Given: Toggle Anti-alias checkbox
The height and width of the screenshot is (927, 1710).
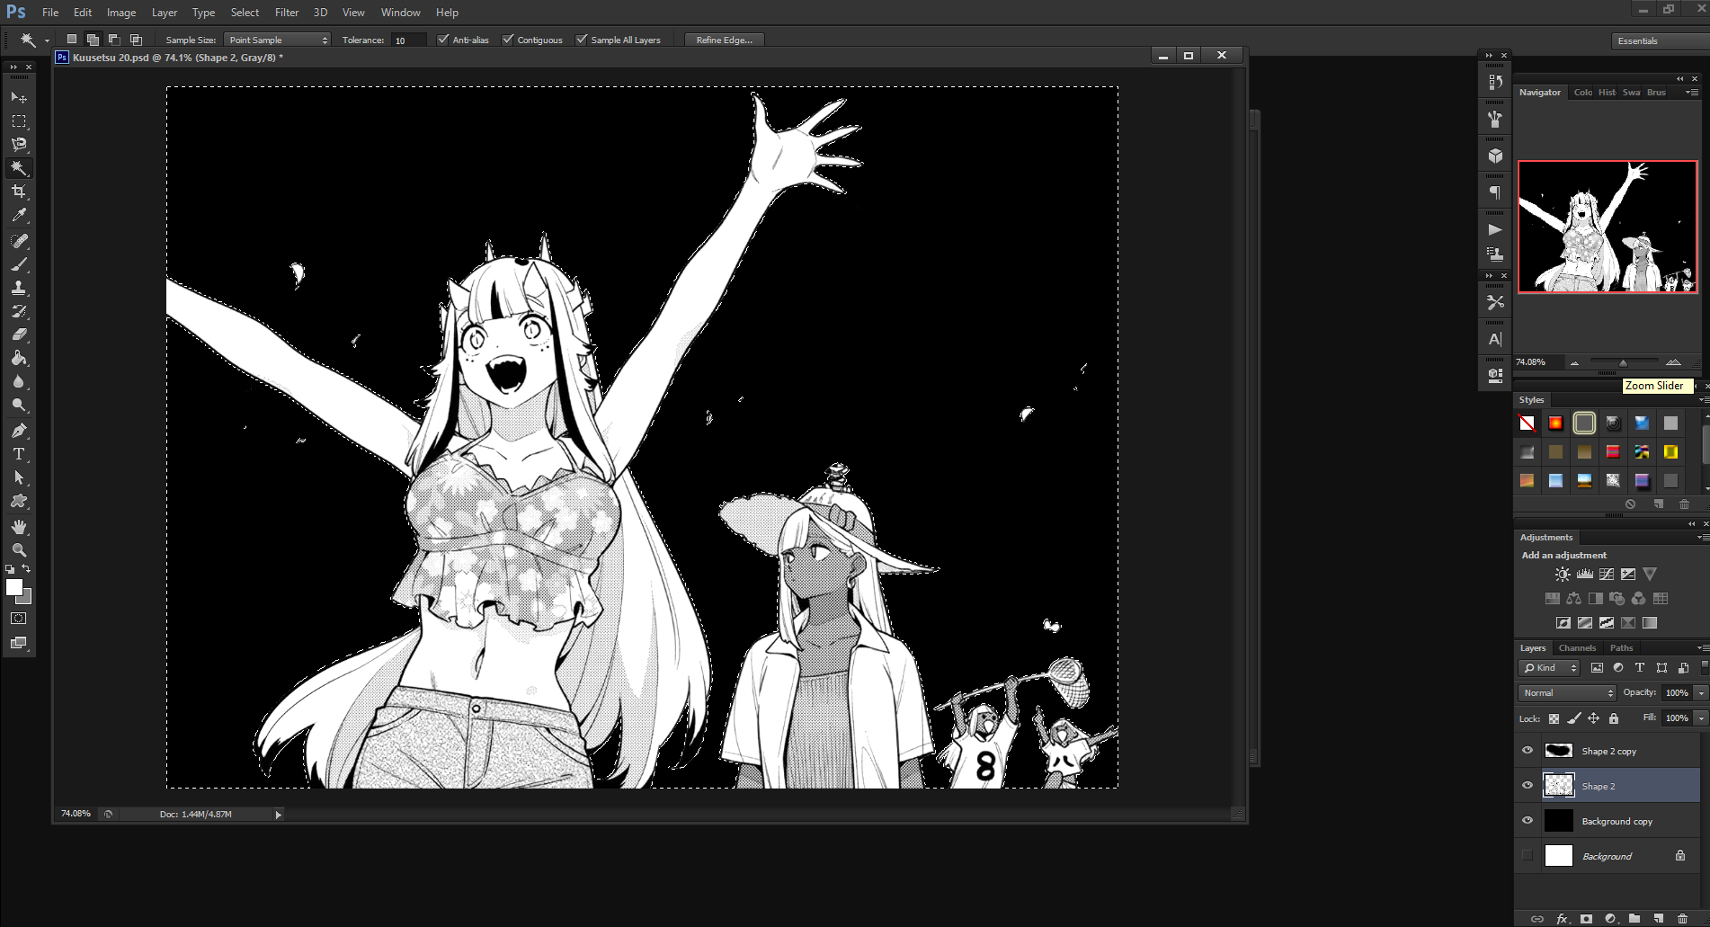Looking at the screenshot, I should click(x=442, y=40).
